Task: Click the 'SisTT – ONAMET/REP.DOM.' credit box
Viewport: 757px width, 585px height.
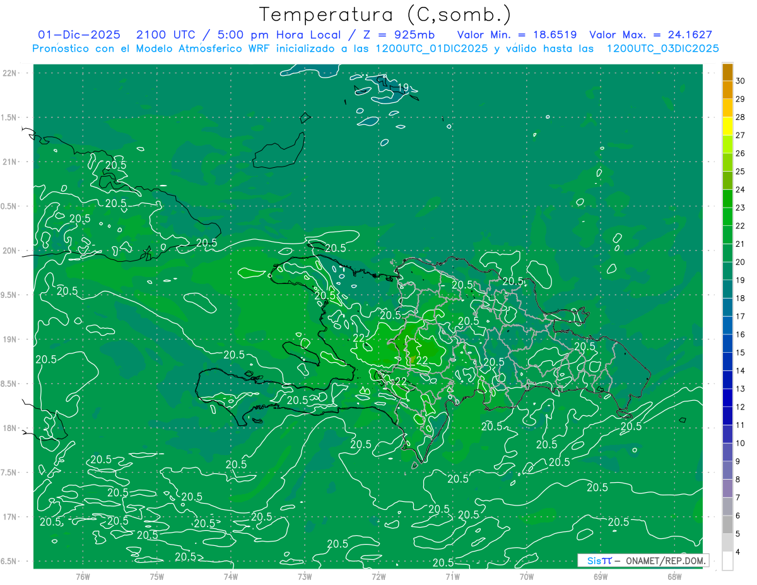Action: tap(643, 560)
